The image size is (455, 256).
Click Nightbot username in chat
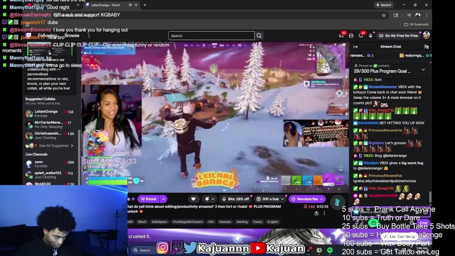[376, 143]
